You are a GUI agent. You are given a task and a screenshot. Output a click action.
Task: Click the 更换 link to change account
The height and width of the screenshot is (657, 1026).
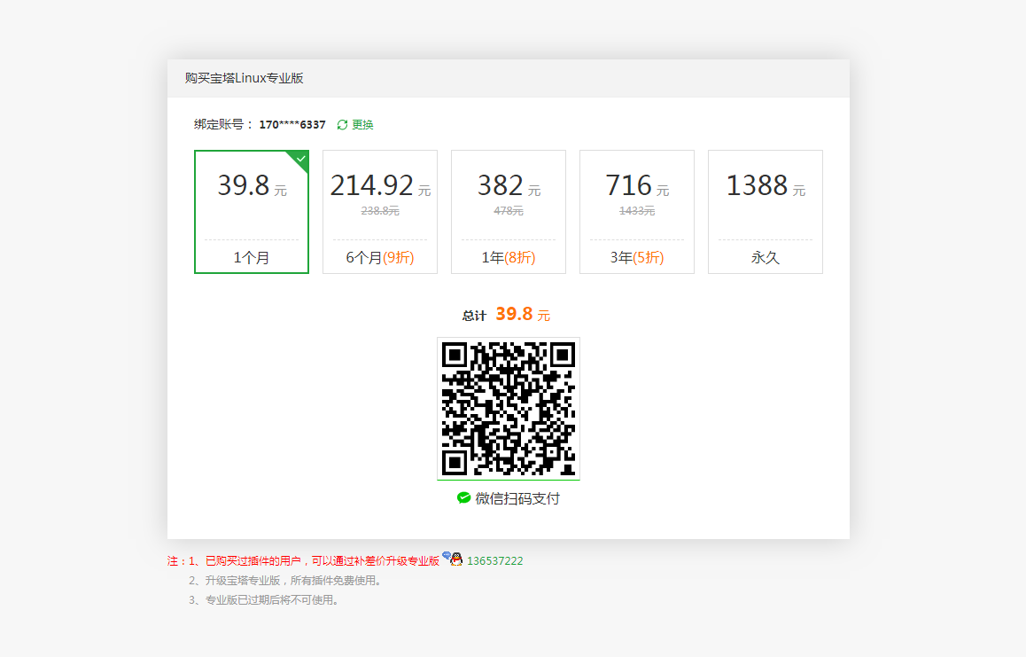point(362,124)
